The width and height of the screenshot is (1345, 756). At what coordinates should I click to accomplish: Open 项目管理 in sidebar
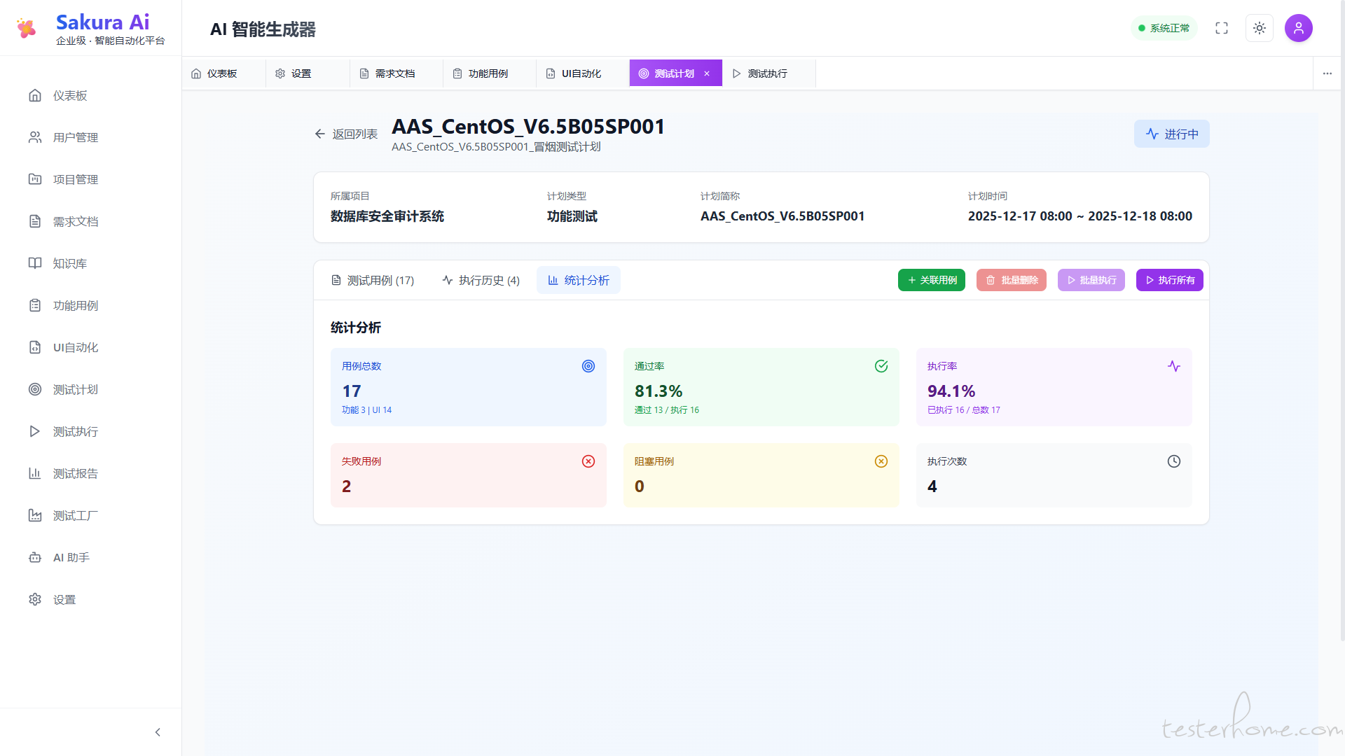click(x=75, y=179)
